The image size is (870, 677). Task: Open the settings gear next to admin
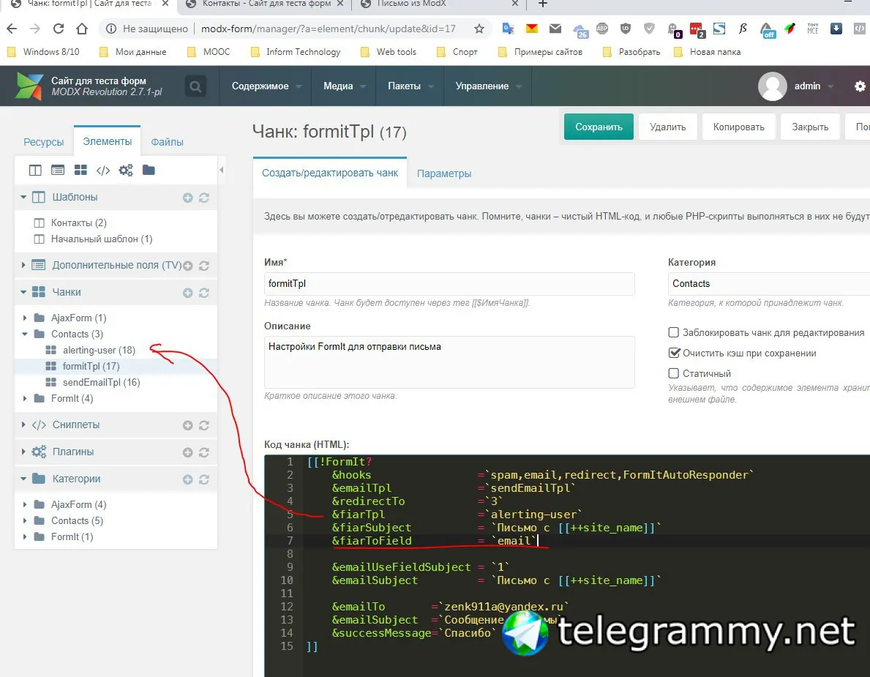click(860, 86)
